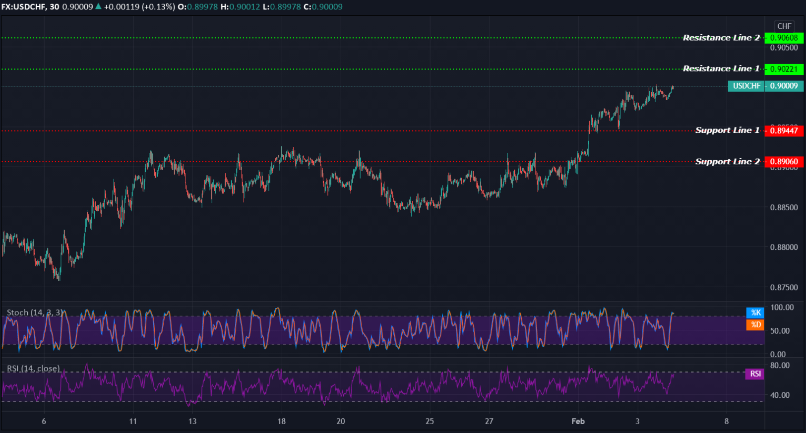Select the Support Line 1 price tag 0.89447
Viewport: 806px width, 433px height.
pos(784,130)
